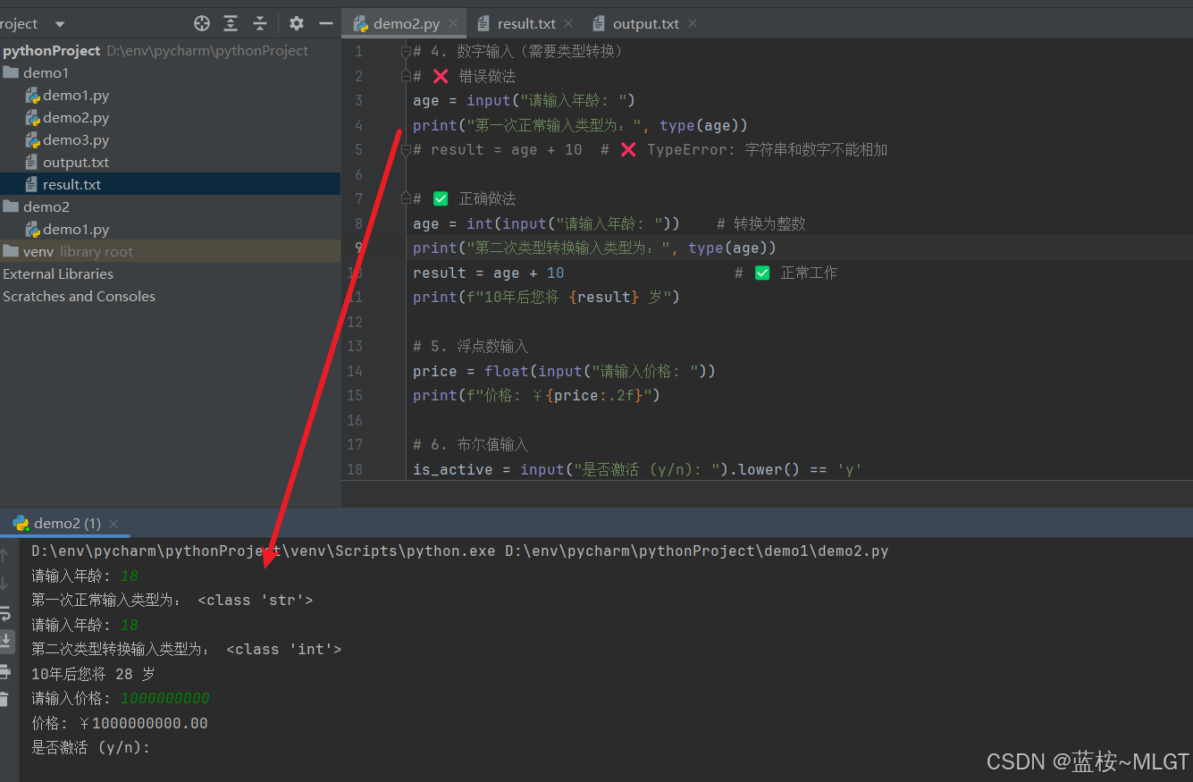
Task: Close the demo2 (1) run tab
Action: pyautogui.click(x=113, y=524)
